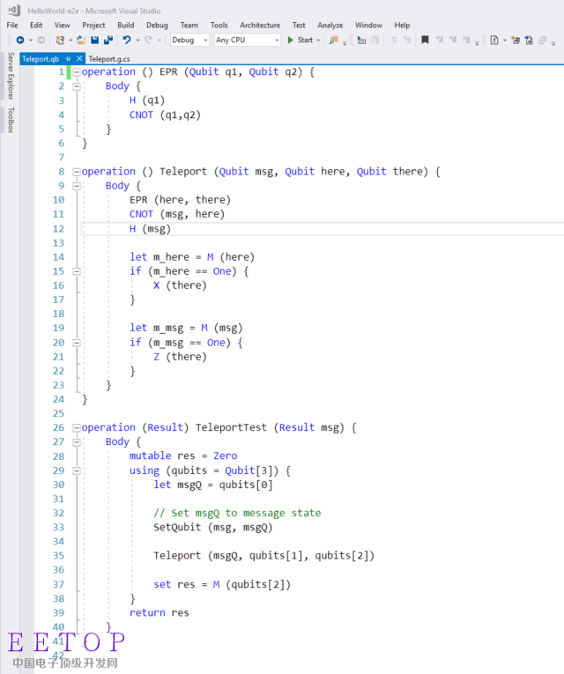Image resolution: width=564 pixels, height=674 pixels.
Task: Click the Save All icon
Action: 108,40
